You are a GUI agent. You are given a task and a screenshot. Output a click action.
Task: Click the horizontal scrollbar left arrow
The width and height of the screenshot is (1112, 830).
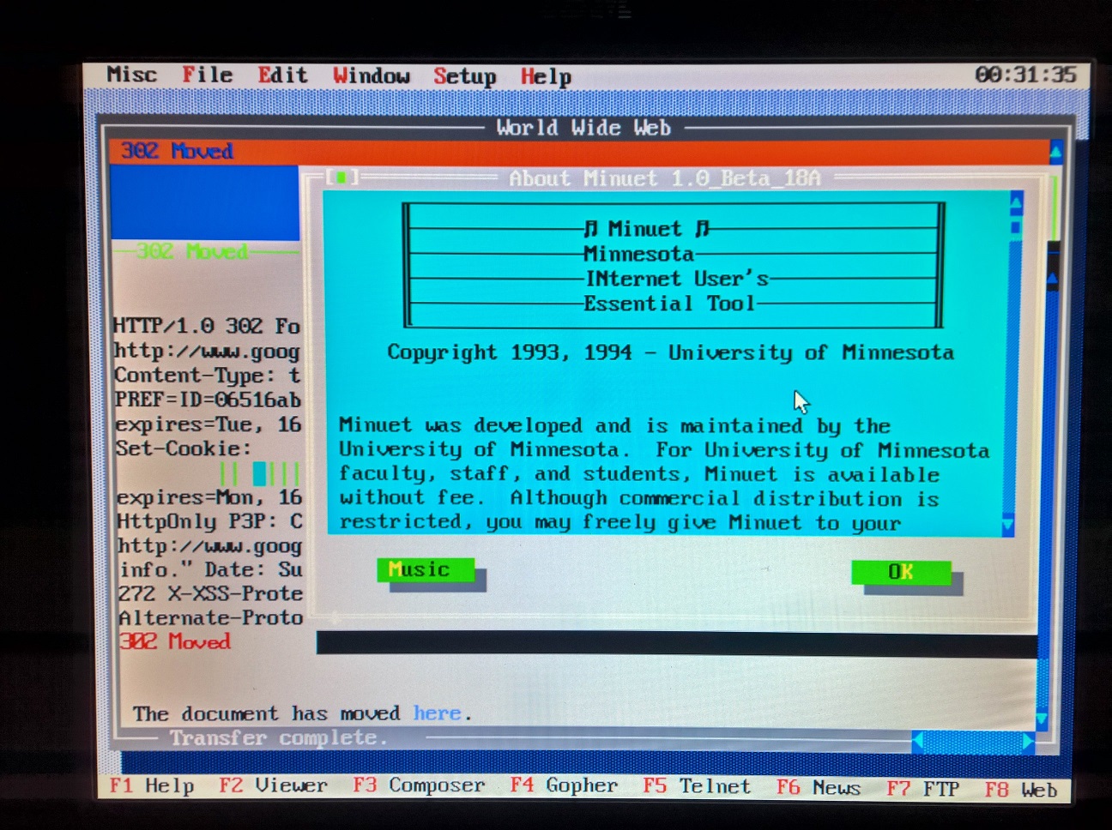(917, 741)
